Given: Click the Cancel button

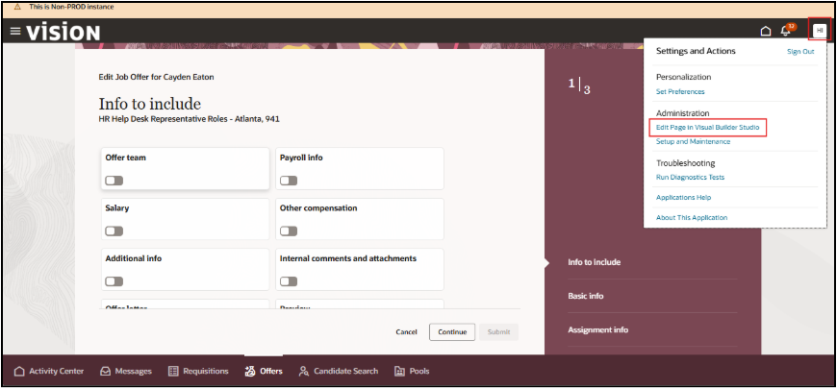Looking at the screenshot, I should pos(406,332).
